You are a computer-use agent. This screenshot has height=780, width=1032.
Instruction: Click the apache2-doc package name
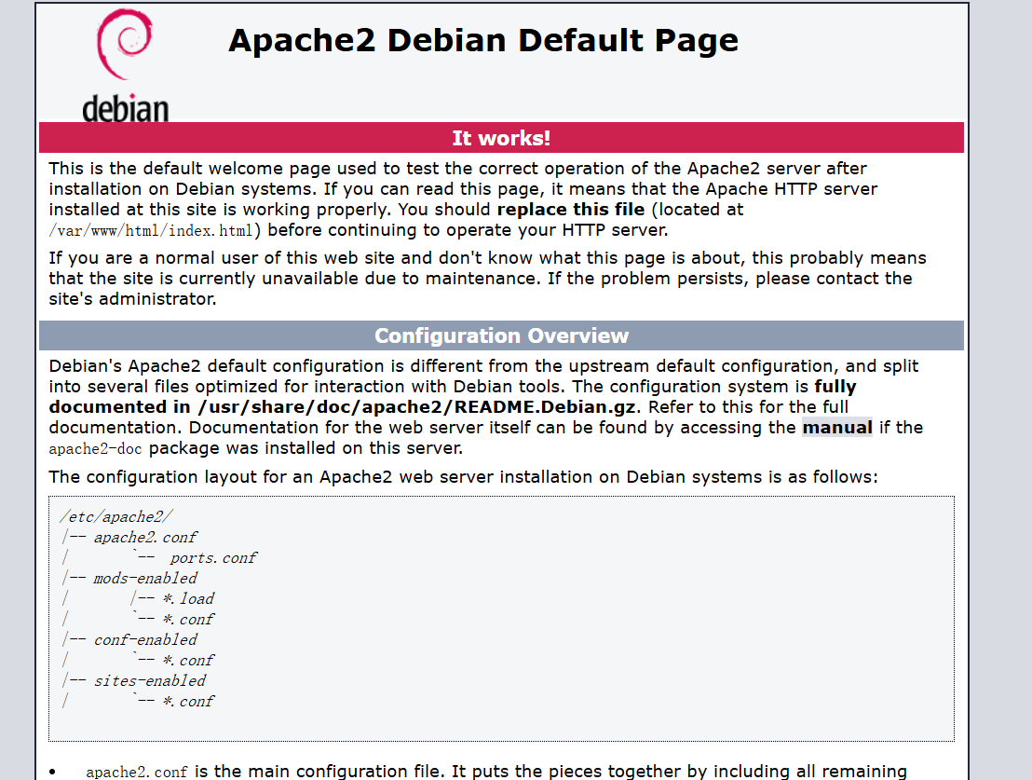pyautogui.click(x=95, y=449)
